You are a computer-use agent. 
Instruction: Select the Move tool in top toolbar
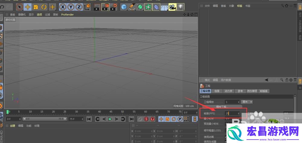(x=27, y=7)
